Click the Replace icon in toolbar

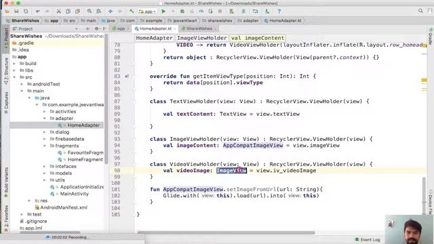tap(98, 12)
